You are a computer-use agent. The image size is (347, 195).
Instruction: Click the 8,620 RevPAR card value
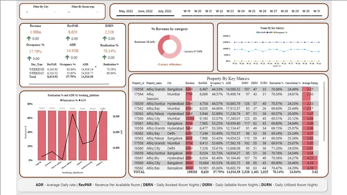tap(73, 32)
